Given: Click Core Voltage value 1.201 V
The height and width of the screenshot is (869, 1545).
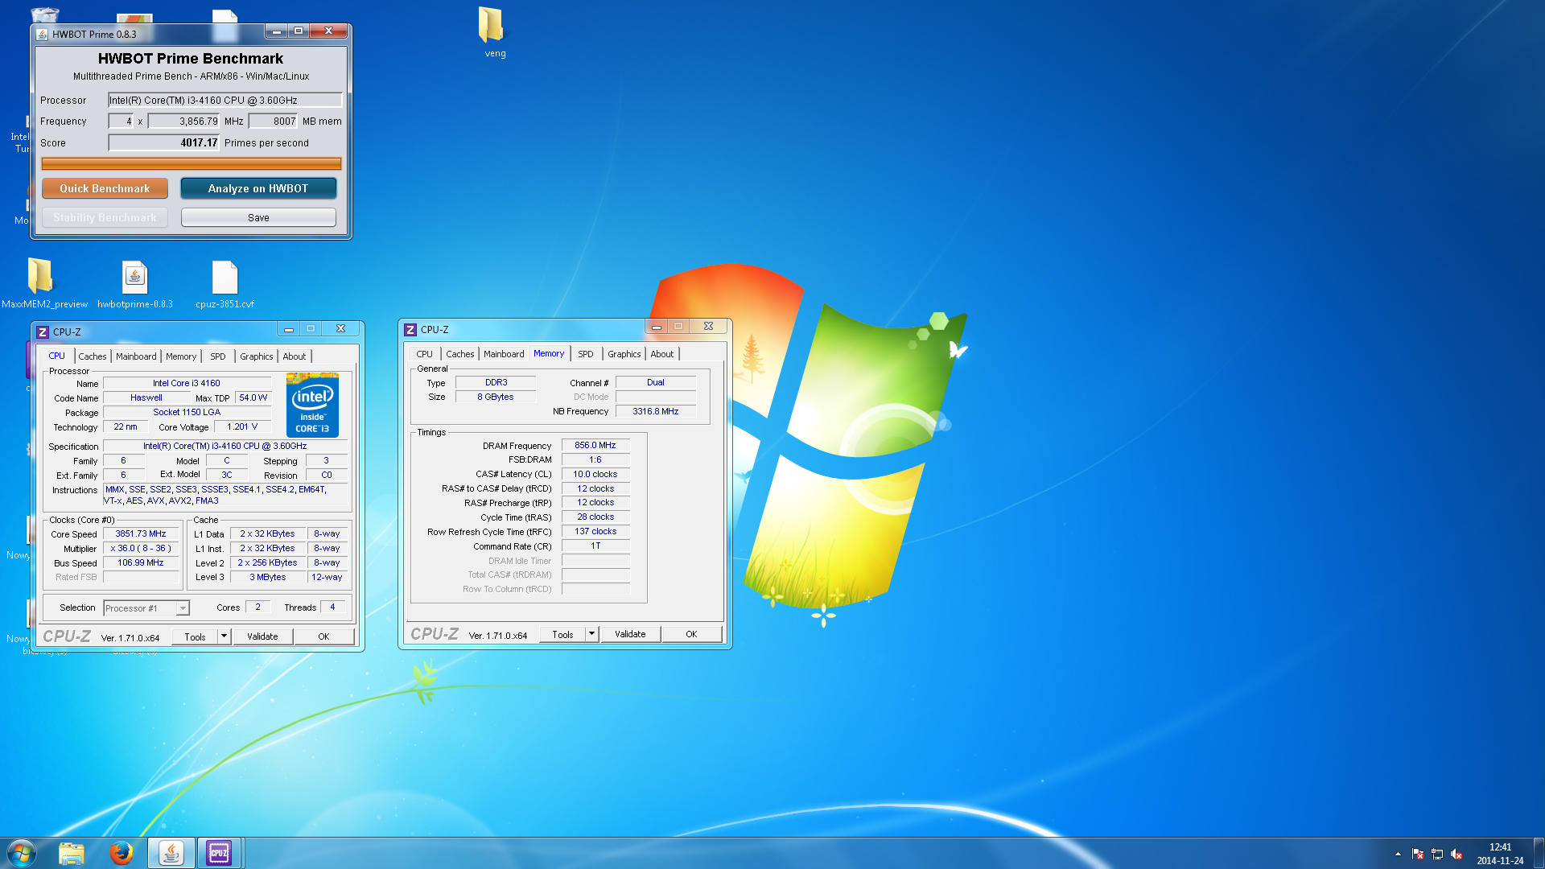Looking at the screenshot, I should click(x=242, y=426).
